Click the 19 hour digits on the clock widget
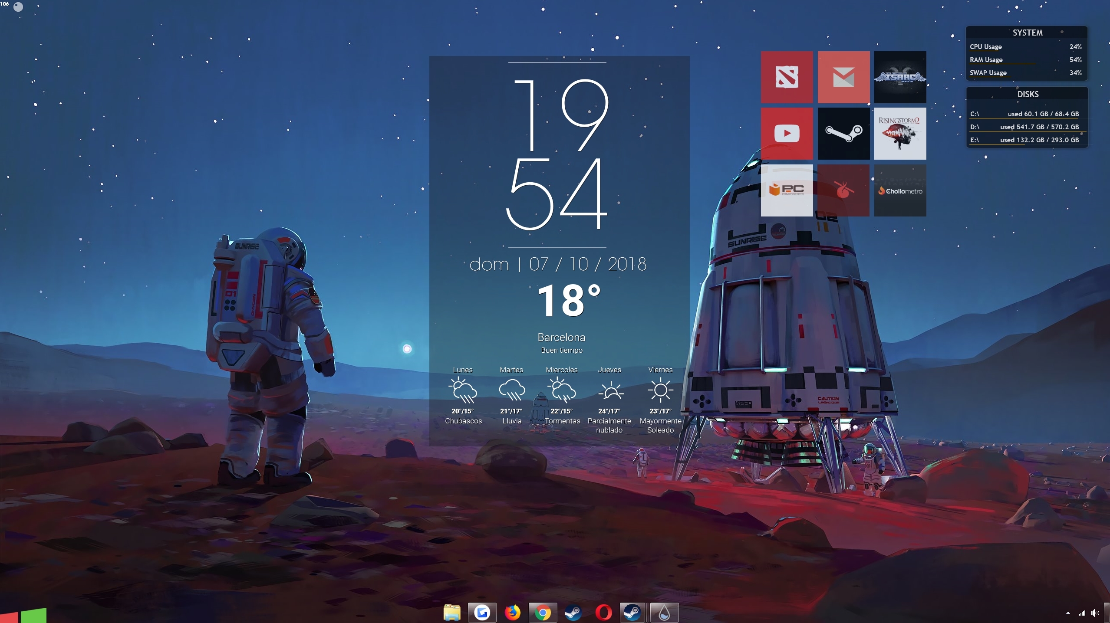Screen dimensions: 1110x623 pyautogui.click(x=561, y=115)
